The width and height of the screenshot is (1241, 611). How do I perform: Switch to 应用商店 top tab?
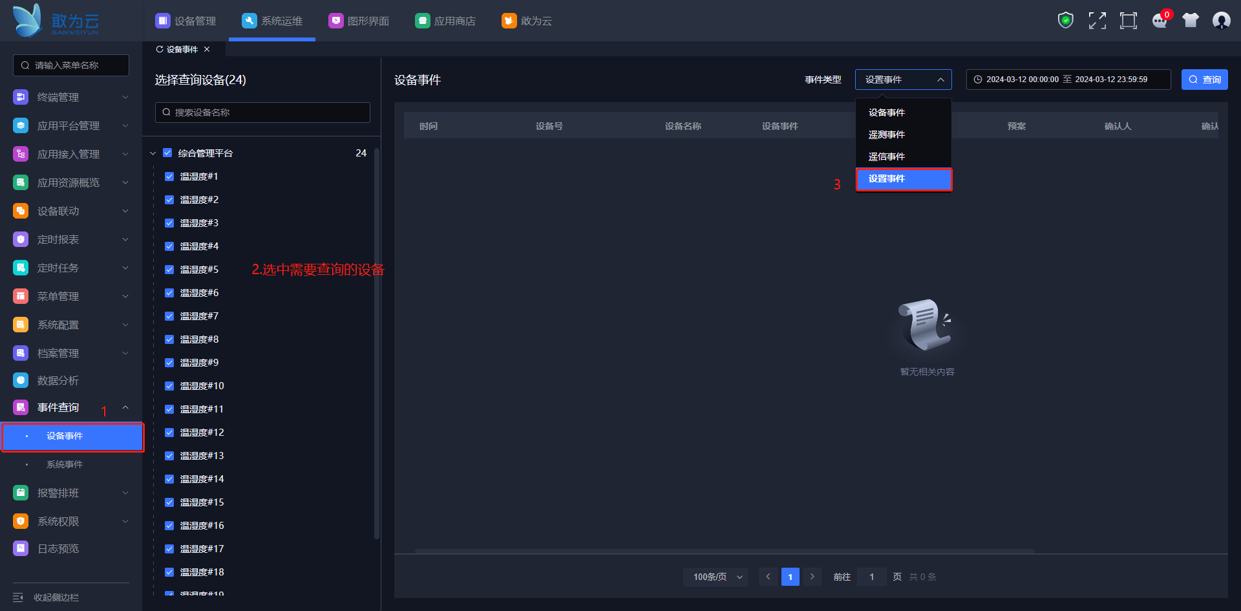point(445,21)
